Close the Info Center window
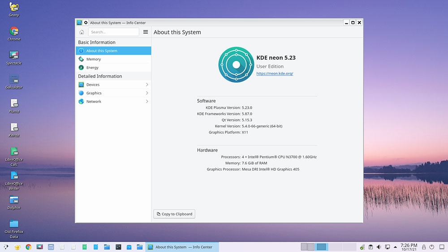Viewport: 448px width, 252px height. coord(359,22)
